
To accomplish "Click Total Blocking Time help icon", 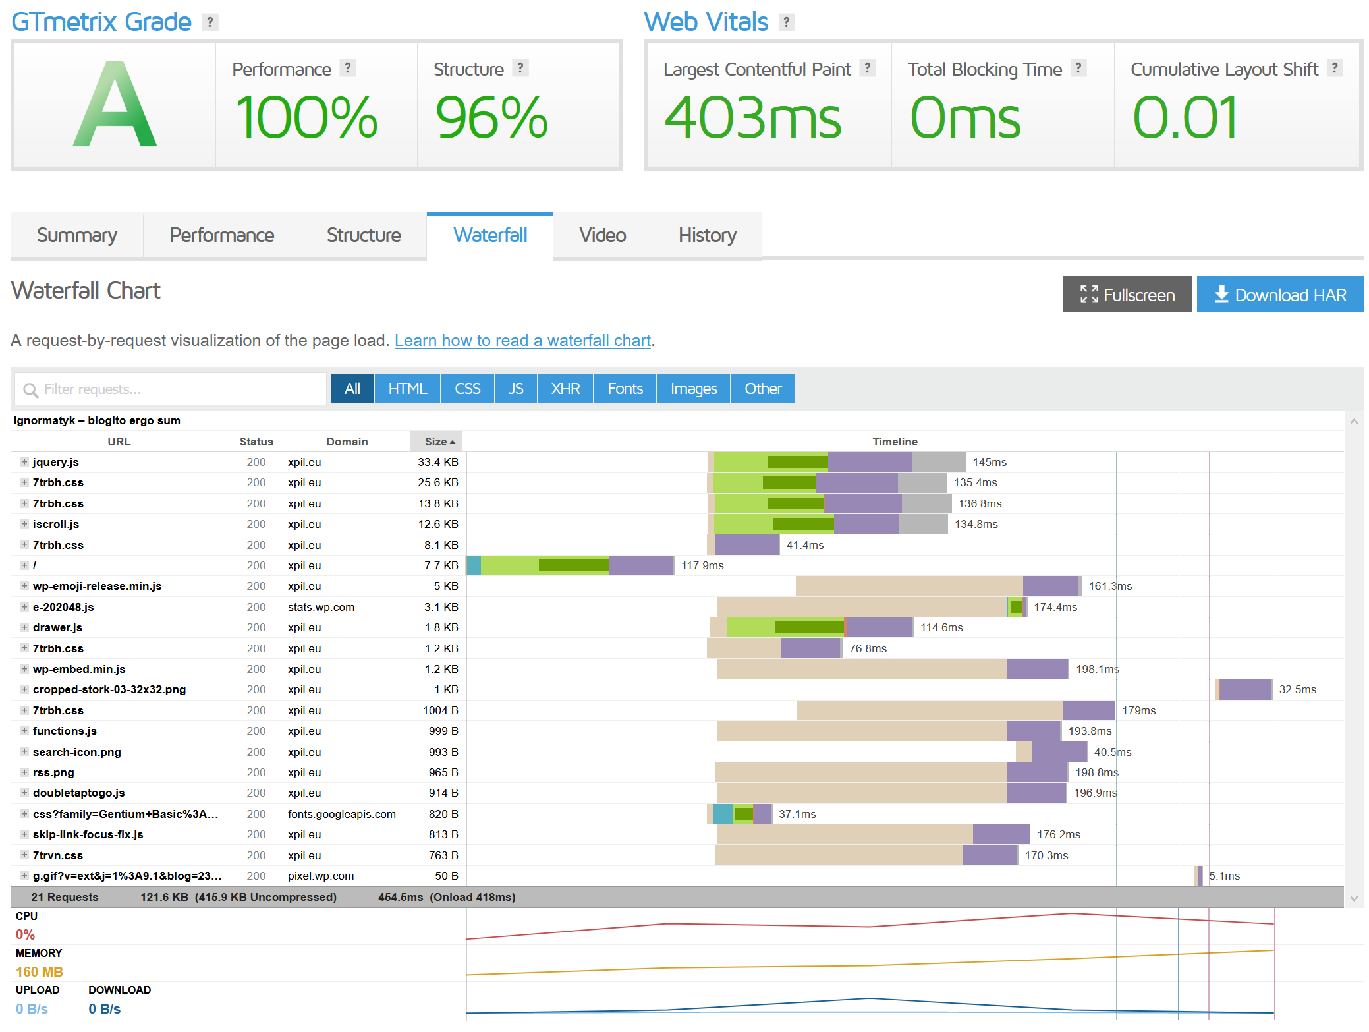I will click(1078, 68).
